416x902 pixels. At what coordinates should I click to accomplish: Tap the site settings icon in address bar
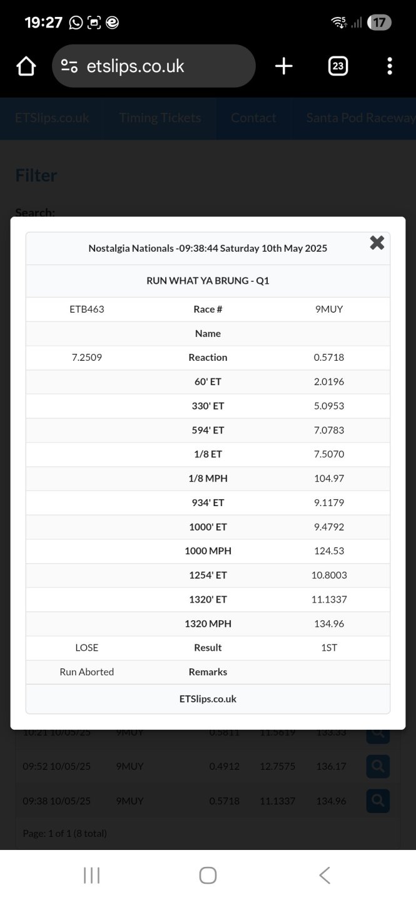click(x=69, y=66)
